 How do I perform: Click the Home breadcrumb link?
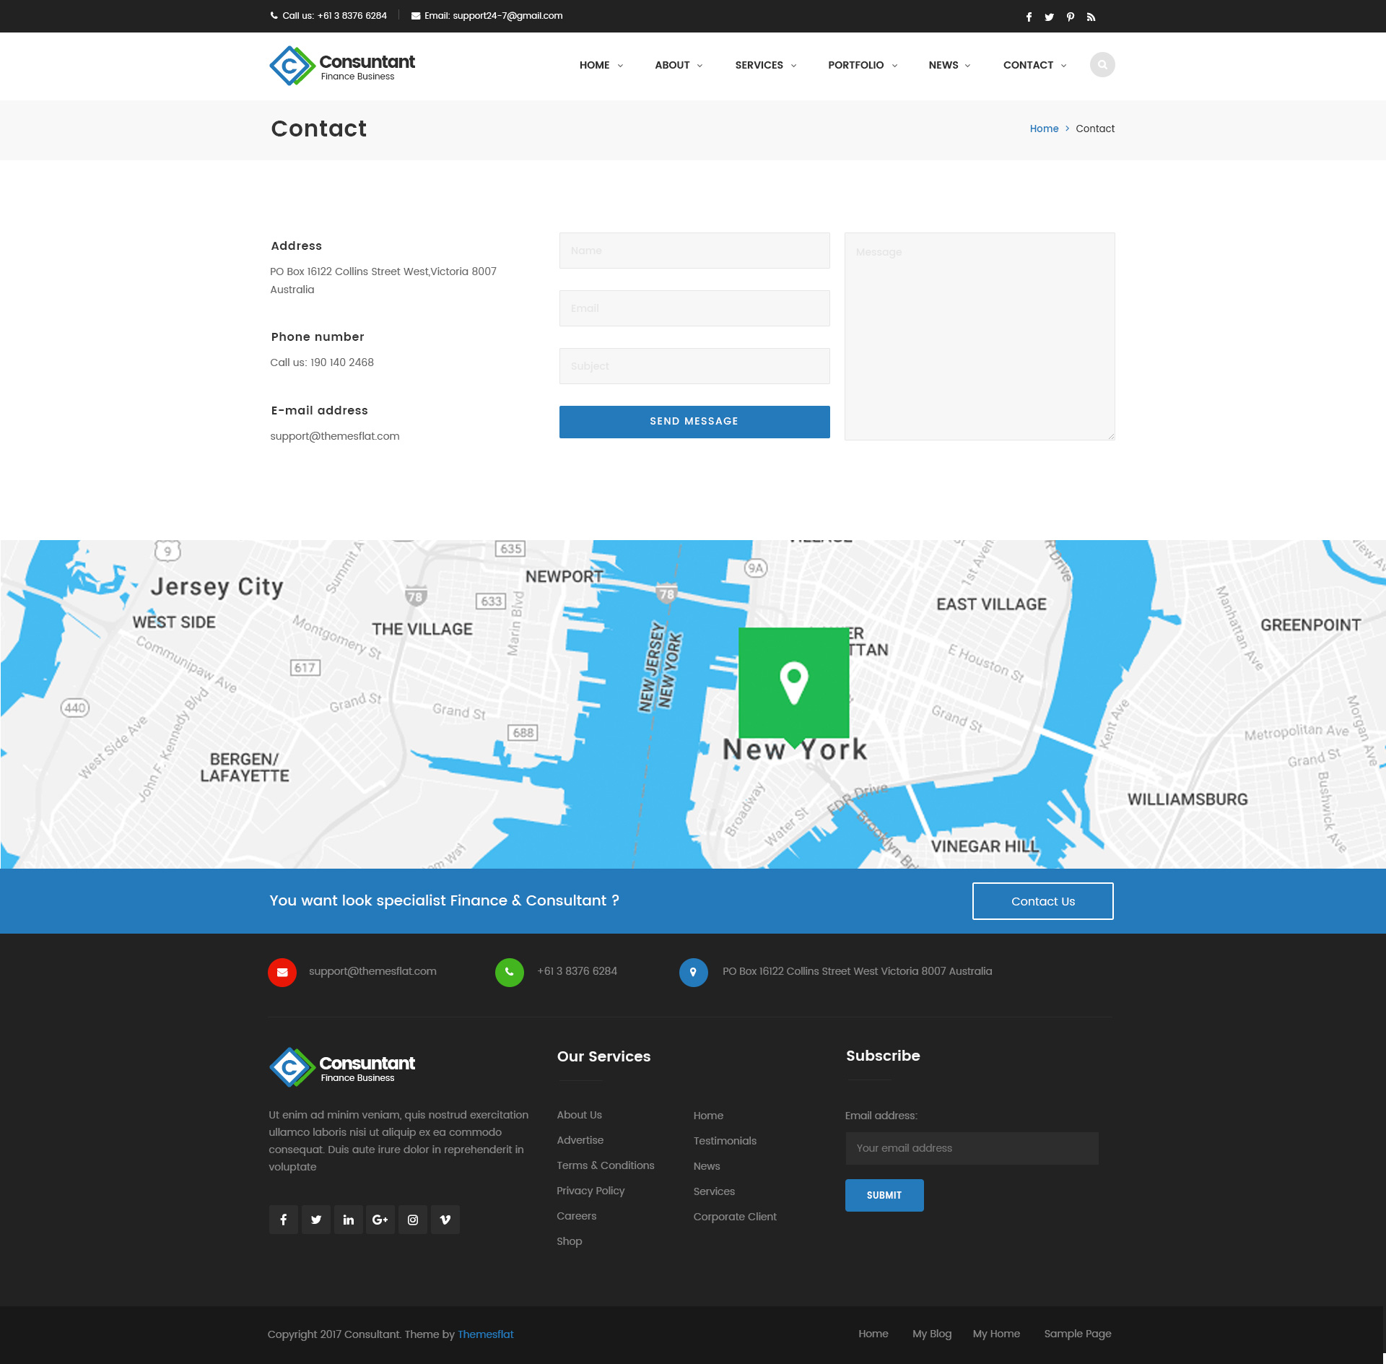point(1044,129)
